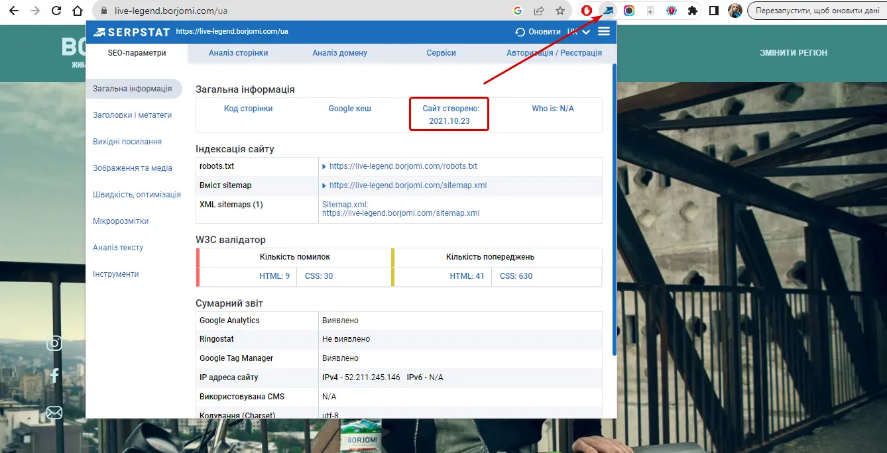Click the email envelope icon on website
The image size is (887, 453).
click(54, 413)
